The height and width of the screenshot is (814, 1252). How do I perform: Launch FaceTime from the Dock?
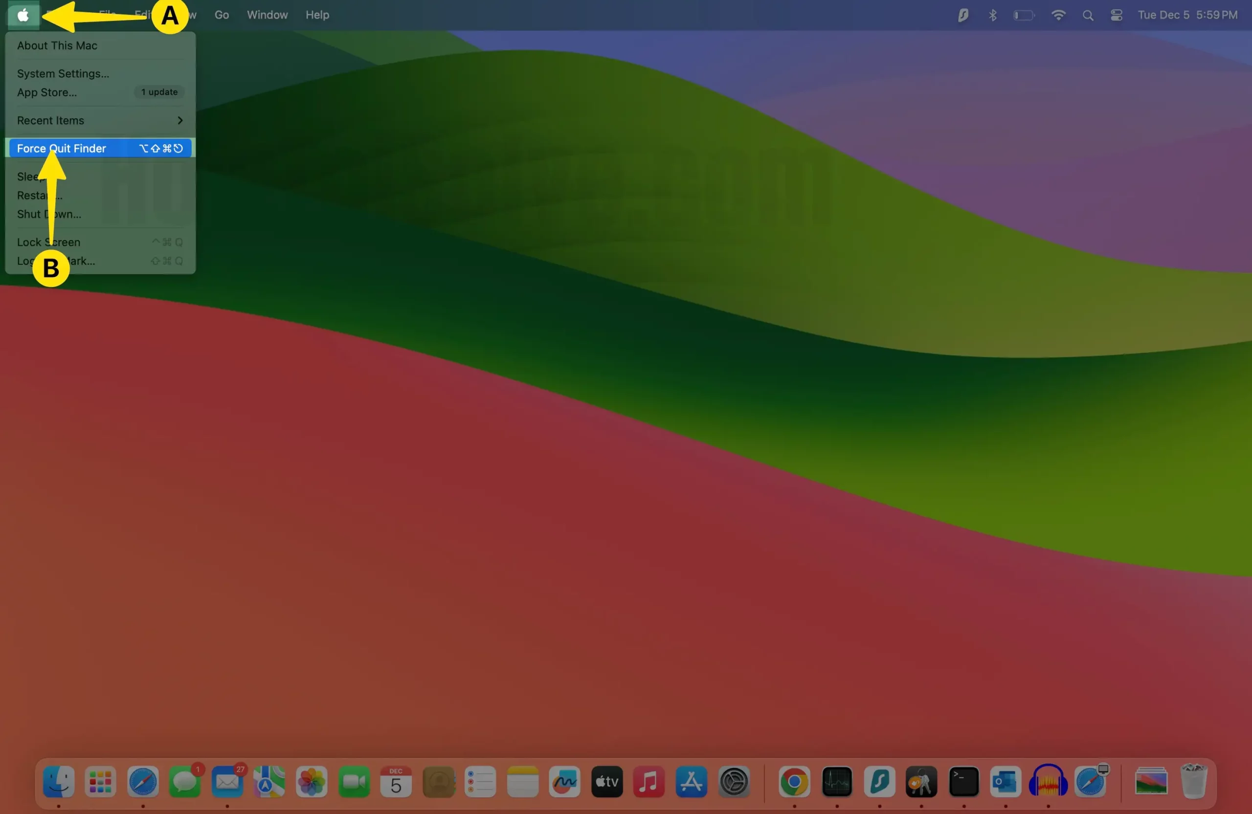pyautogui.click(x=354, y=782)
